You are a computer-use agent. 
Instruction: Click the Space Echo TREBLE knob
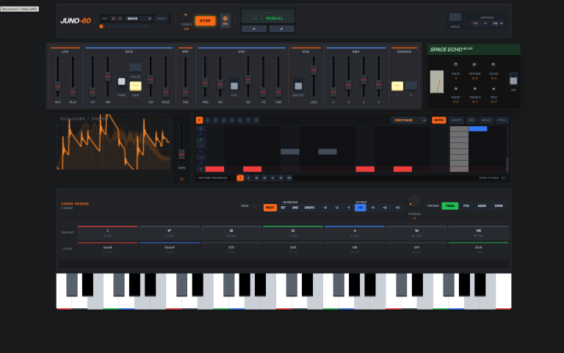[475, 88]
